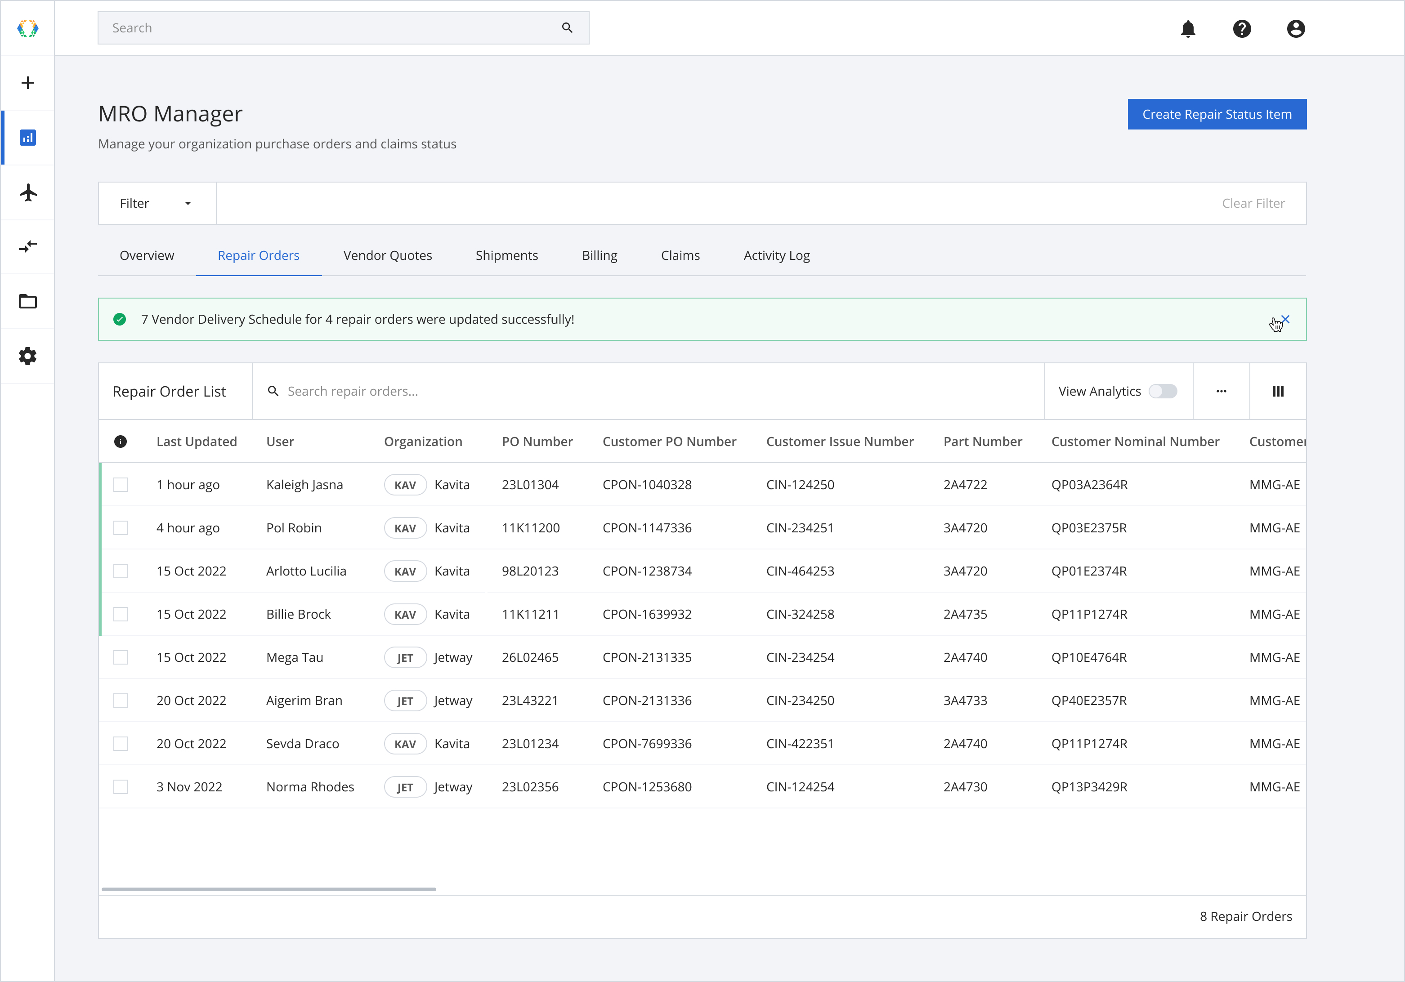Select the checkbox for Kaleigh Jasna row
This screenshot has width=1405, height=982.
click(x=121, y=485)
